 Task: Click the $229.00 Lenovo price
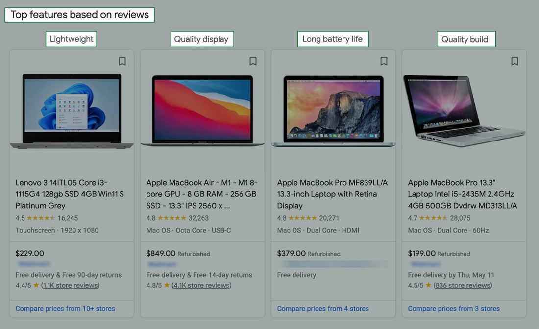30,254
